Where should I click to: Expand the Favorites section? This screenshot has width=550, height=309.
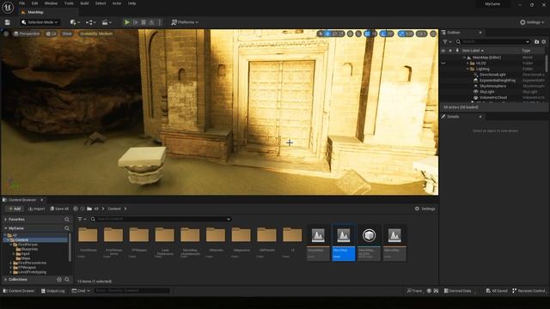click(x=6, y=220)
